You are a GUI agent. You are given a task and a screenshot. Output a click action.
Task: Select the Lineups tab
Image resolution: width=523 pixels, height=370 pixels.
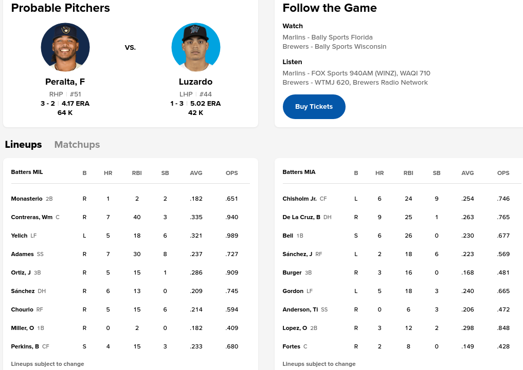[x=23, y=145]
